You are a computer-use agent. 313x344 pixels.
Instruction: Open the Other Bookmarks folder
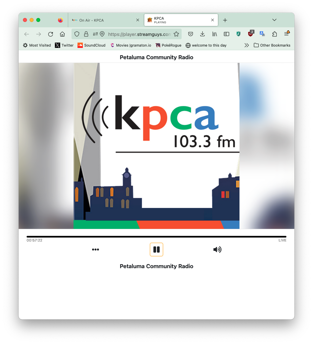(272, 45)
